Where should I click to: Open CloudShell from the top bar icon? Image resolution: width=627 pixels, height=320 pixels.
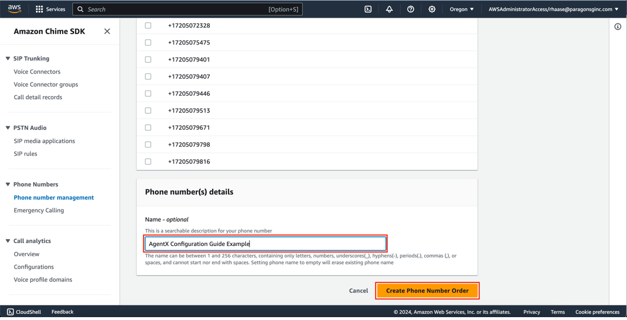click(368, 9)
